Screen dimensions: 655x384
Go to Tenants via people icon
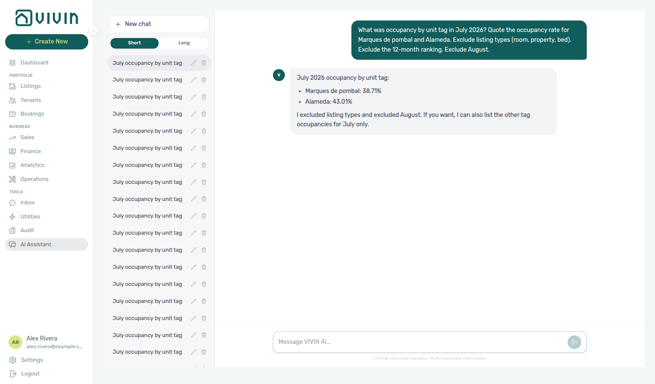tap(12, 100)
